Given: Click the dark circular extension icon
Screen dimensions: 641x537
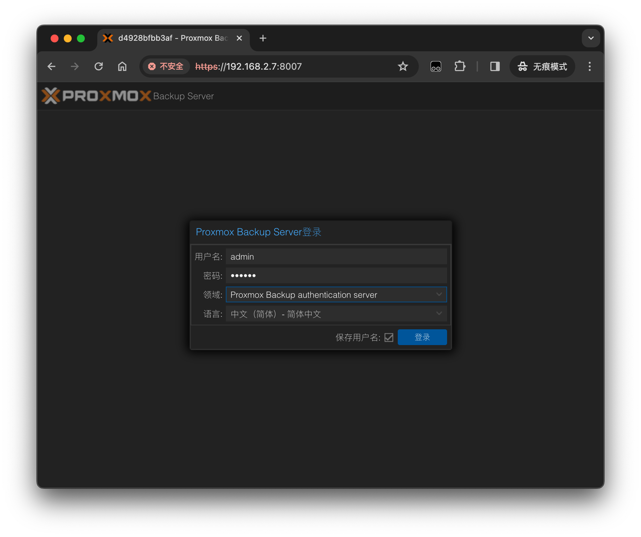Looking at the screenshot, I should coord(436,66).
